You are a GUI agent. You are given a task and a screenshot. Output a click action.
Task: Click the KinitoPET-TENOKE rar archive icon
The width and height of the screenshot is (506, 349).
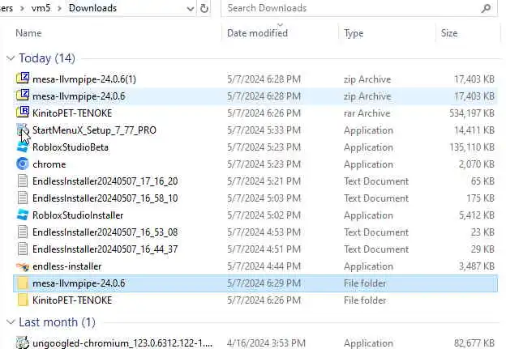(x=23, y=113)
